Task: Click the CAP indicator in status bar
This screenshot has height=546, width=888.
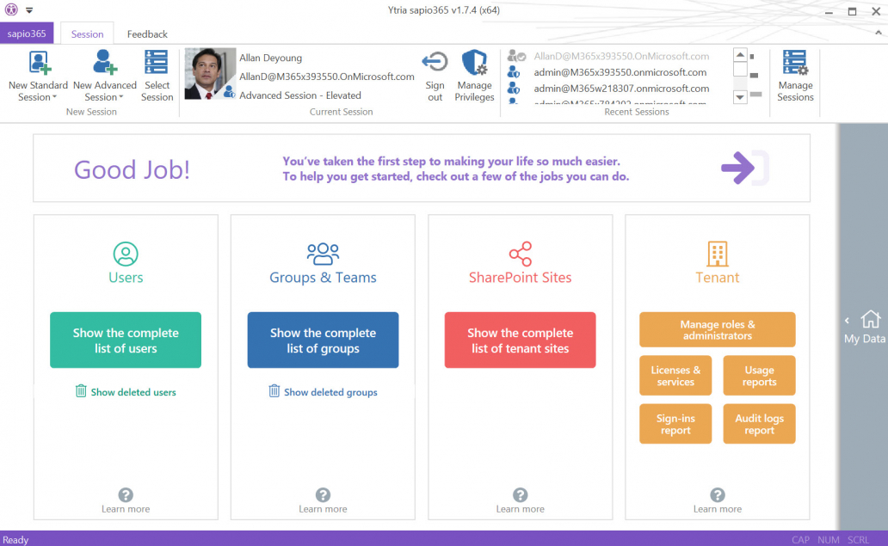Action: (800, 540)
